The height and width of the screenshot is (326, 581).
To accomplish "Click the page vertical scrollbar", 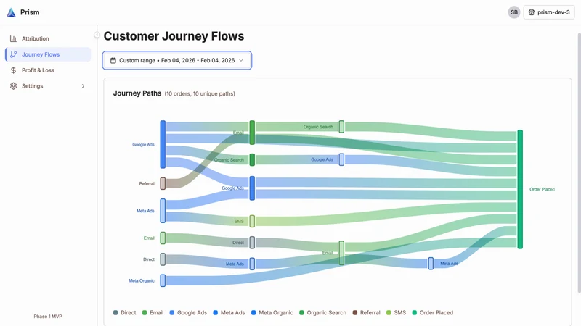I will coord(579,162).
